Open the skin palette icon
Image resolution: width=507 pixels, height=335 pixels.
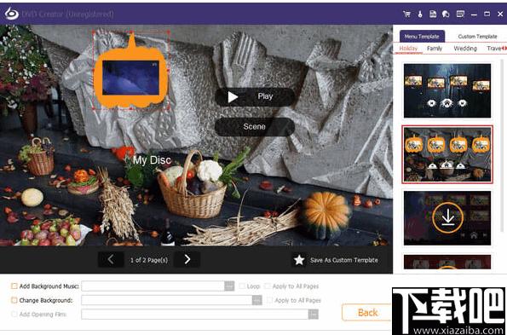(446, 14)
